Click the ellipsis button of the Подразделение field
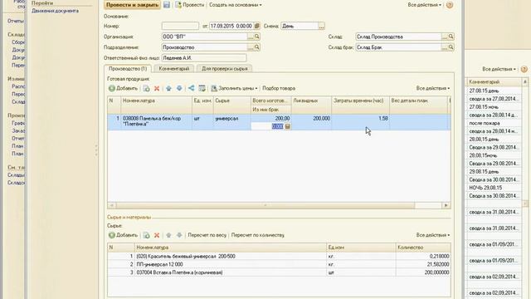This screenshot has height=299, width=531. click(251, 47)
